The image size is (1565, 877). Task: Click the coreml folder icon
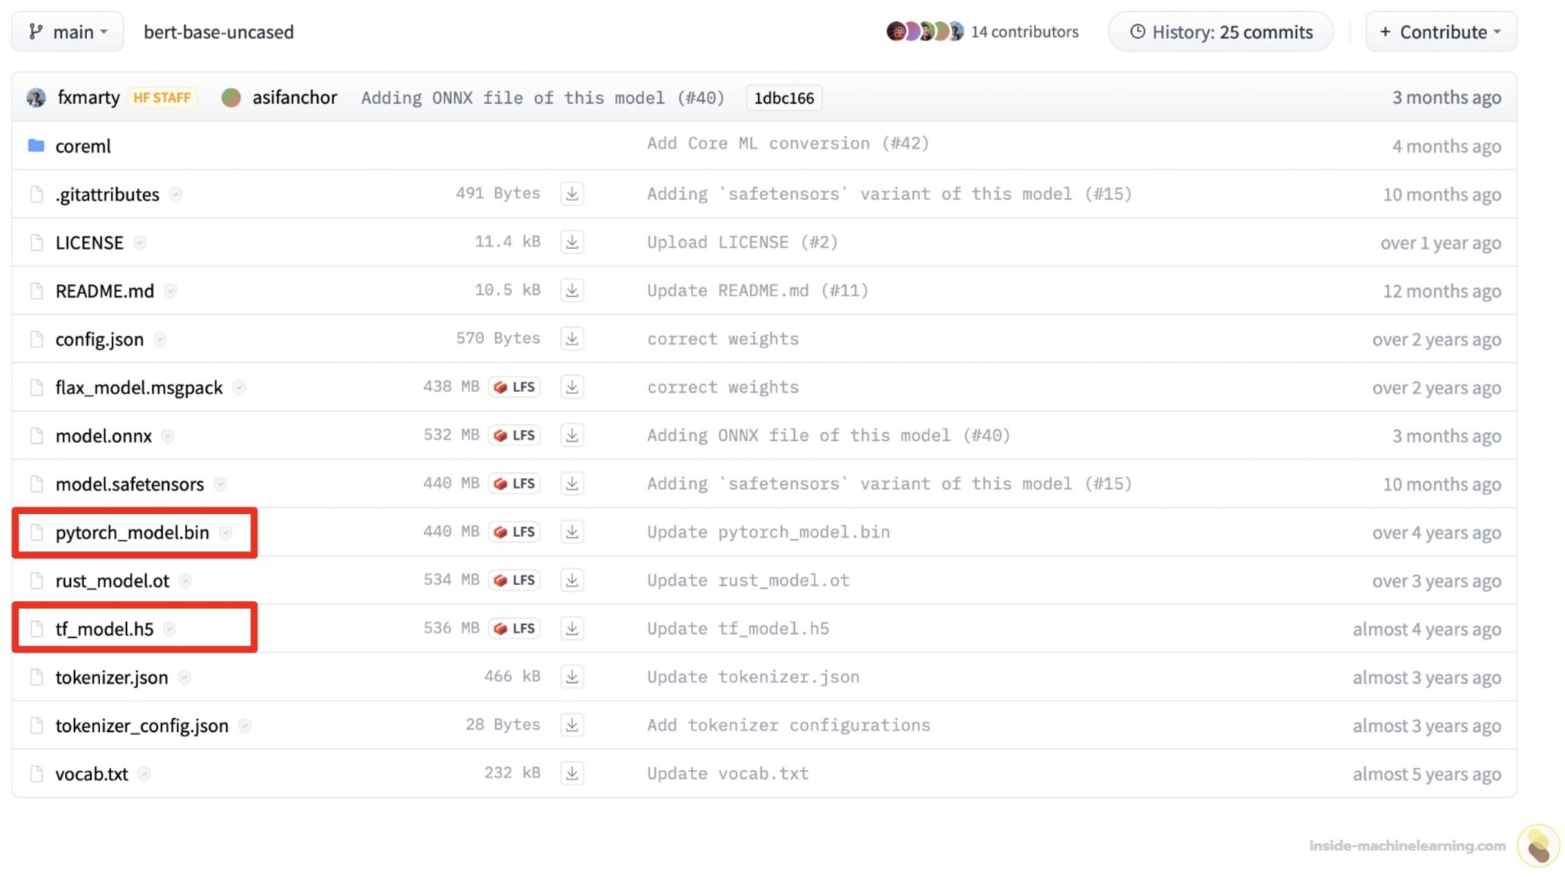click(36, 145)
